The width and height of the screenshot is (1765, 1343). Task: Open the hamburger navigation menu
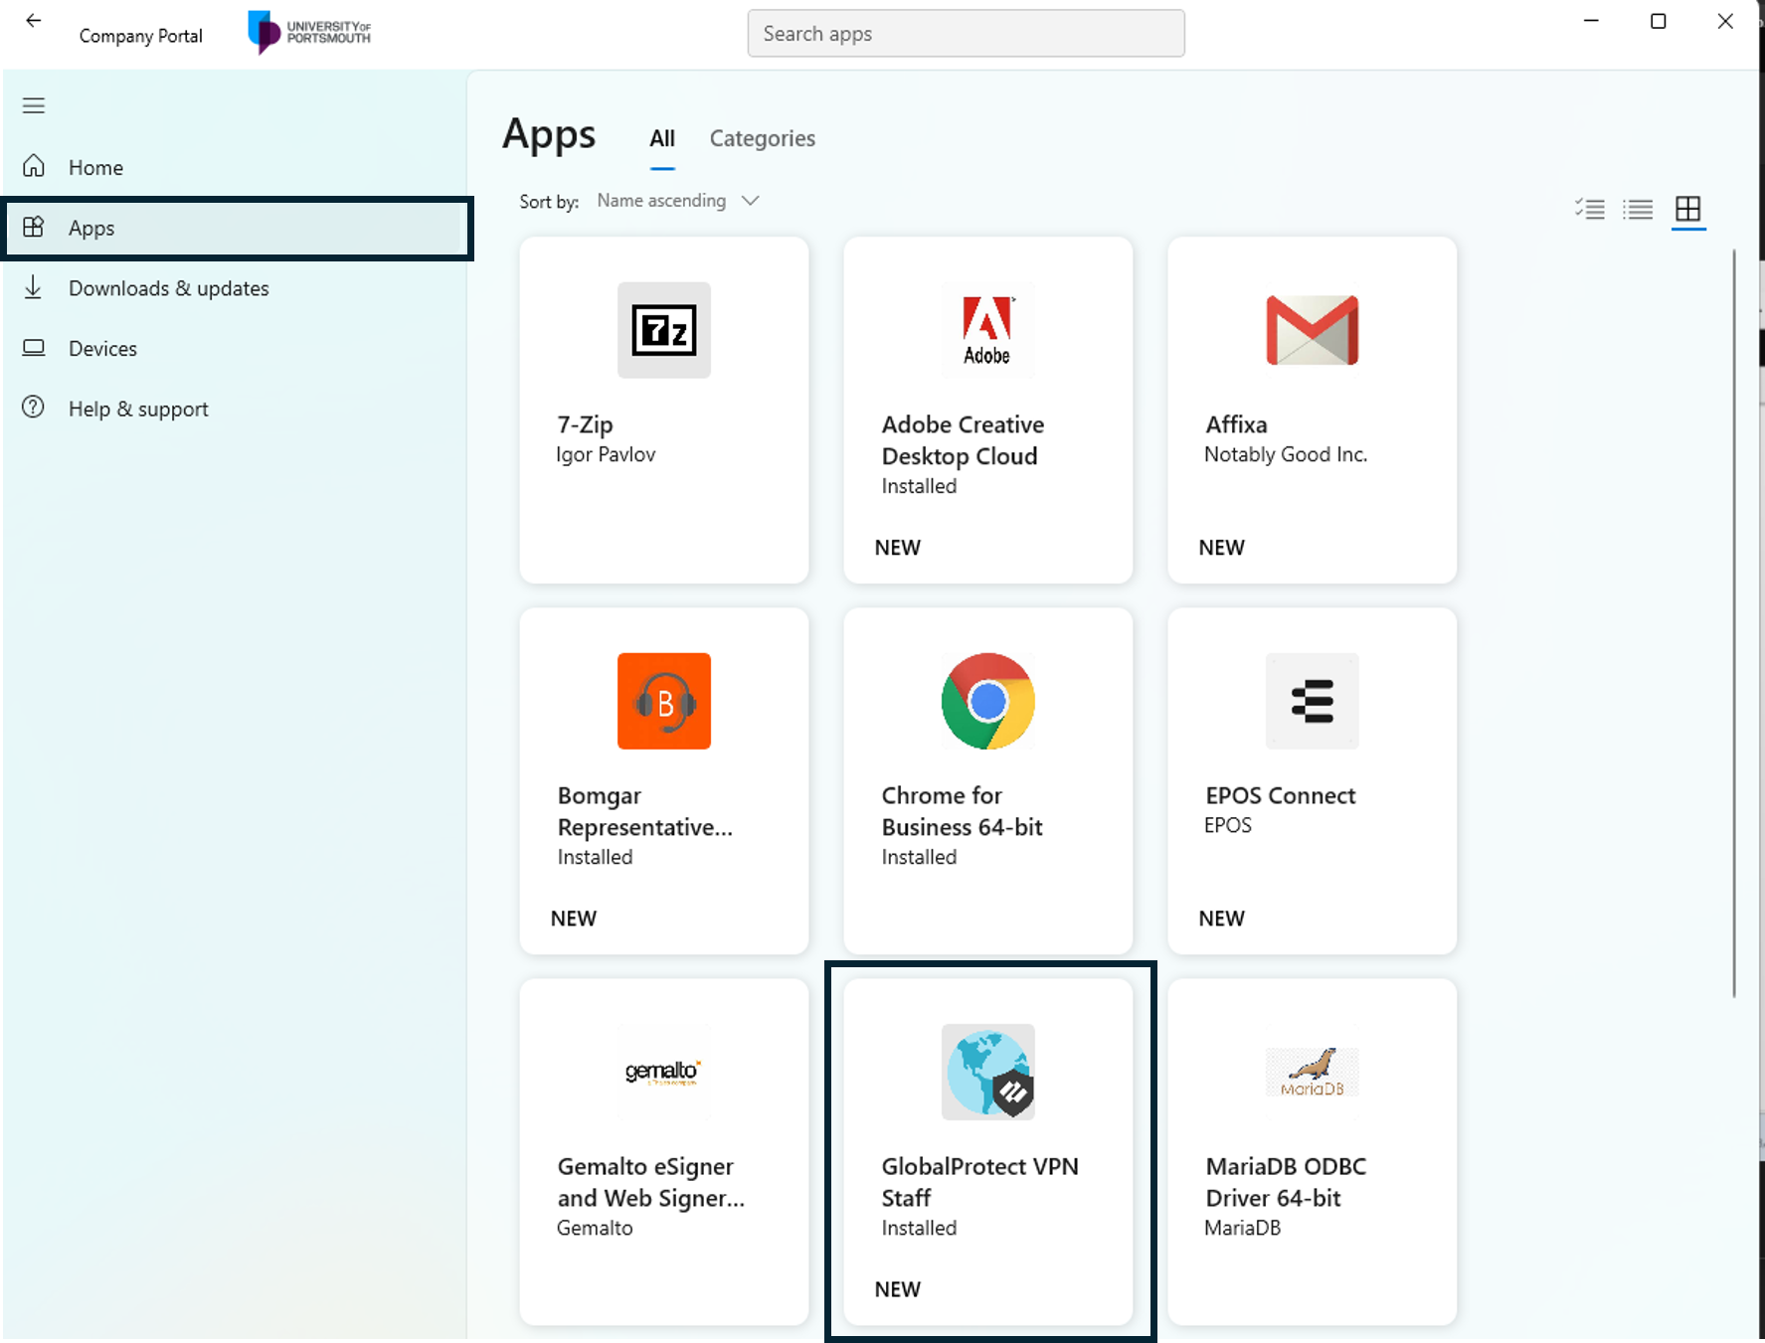tap(34, 105)
